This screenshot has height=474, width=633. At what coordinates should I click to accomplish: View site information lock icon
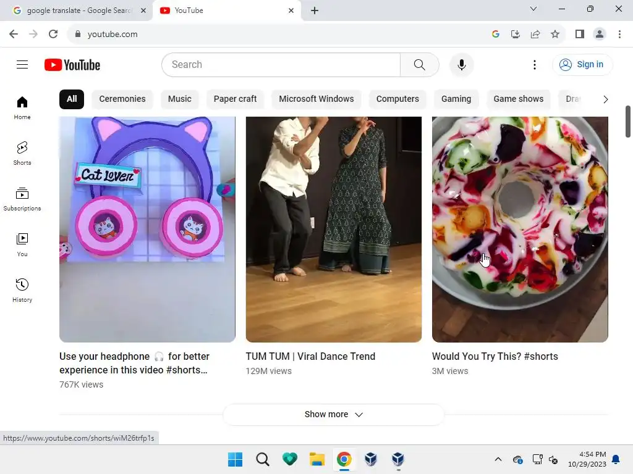click(78, 35)
